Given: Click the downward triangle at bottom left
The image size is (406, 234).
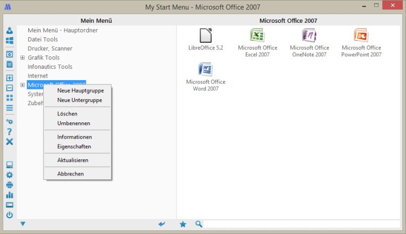Looking at the screenshot, I should [x=23, y=224].
